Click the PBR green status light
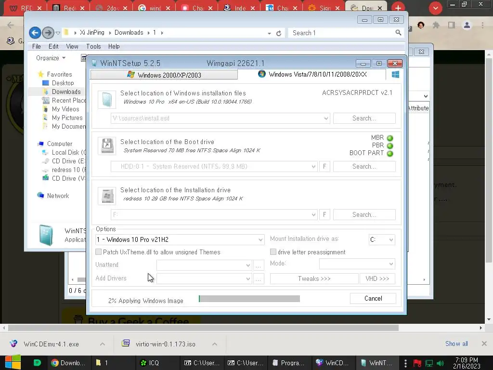Screen dimensions: 493x370 coord(390,145)
